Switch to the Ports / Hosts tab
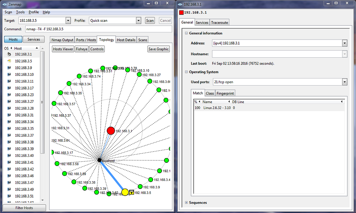The height and width of the screenshot is (213, 356). pos(86,40)
